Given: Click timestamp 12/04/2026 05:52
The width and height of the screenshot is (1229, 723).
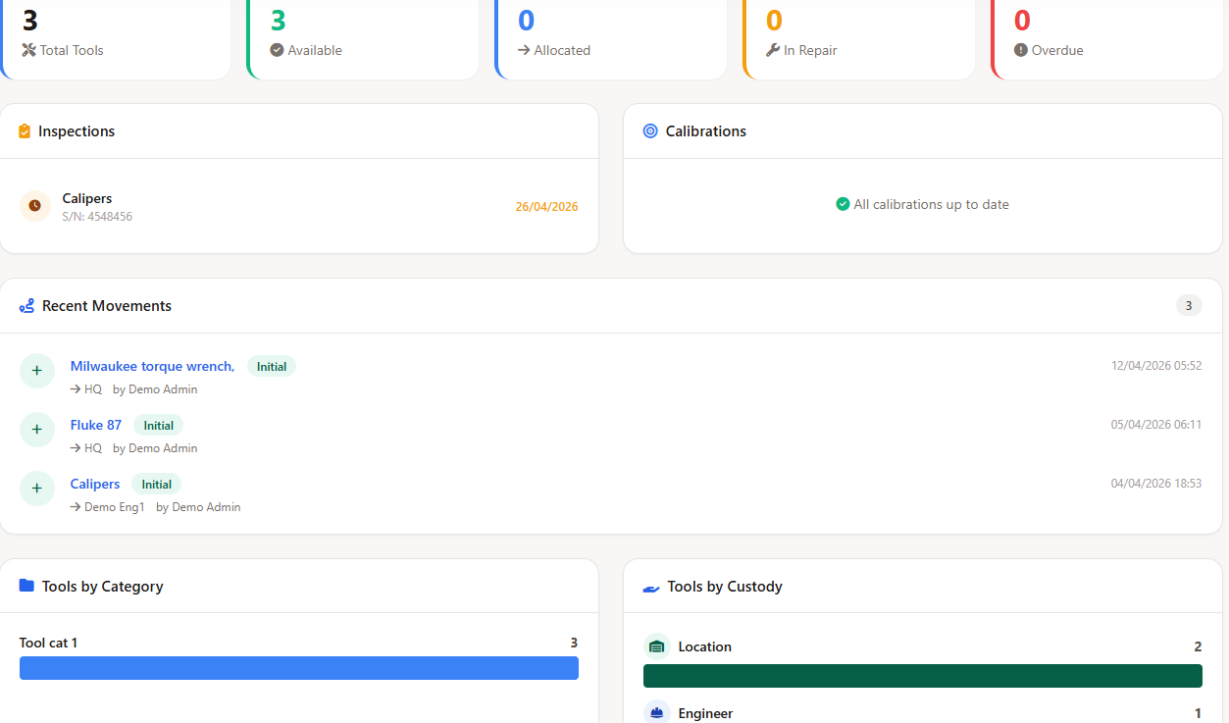Looking at the screenshot, I should (x=1156, y=366).
